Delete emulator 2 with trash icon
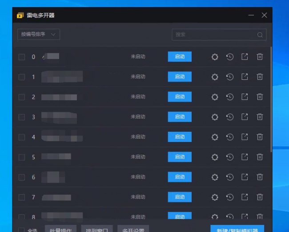 pos(260,97)
